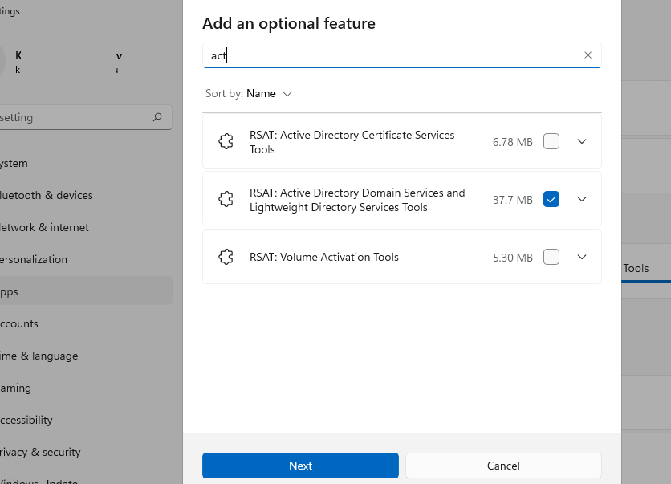Check RSAT Volume Activation Tools
This screenshot has width=671, height=484.
coord(551,257)
